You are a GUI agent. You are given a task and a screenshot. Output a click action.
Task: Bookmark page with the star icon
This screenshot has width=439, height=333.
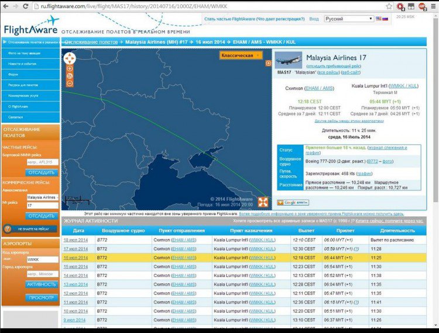point(389,6)
